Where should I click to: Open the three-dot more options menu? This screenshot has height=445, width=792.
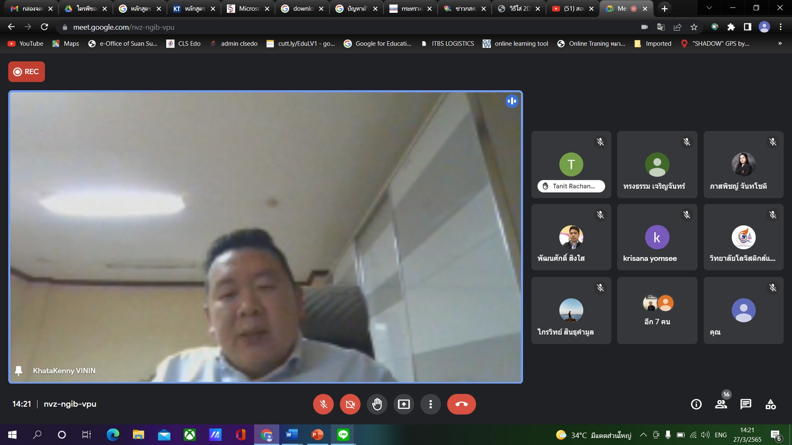point(430,404)
